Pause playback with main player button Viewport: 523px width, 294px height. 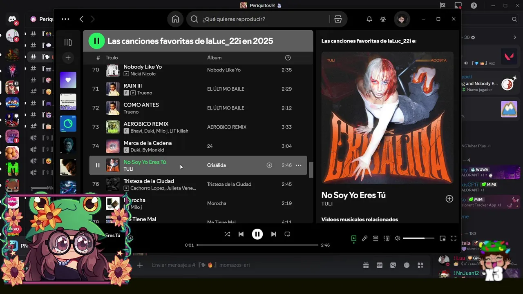pyautogui.click(x=257, y=234)
